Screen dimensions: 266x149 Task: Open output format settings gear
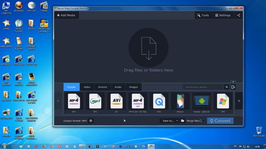(x=91, y=120)
